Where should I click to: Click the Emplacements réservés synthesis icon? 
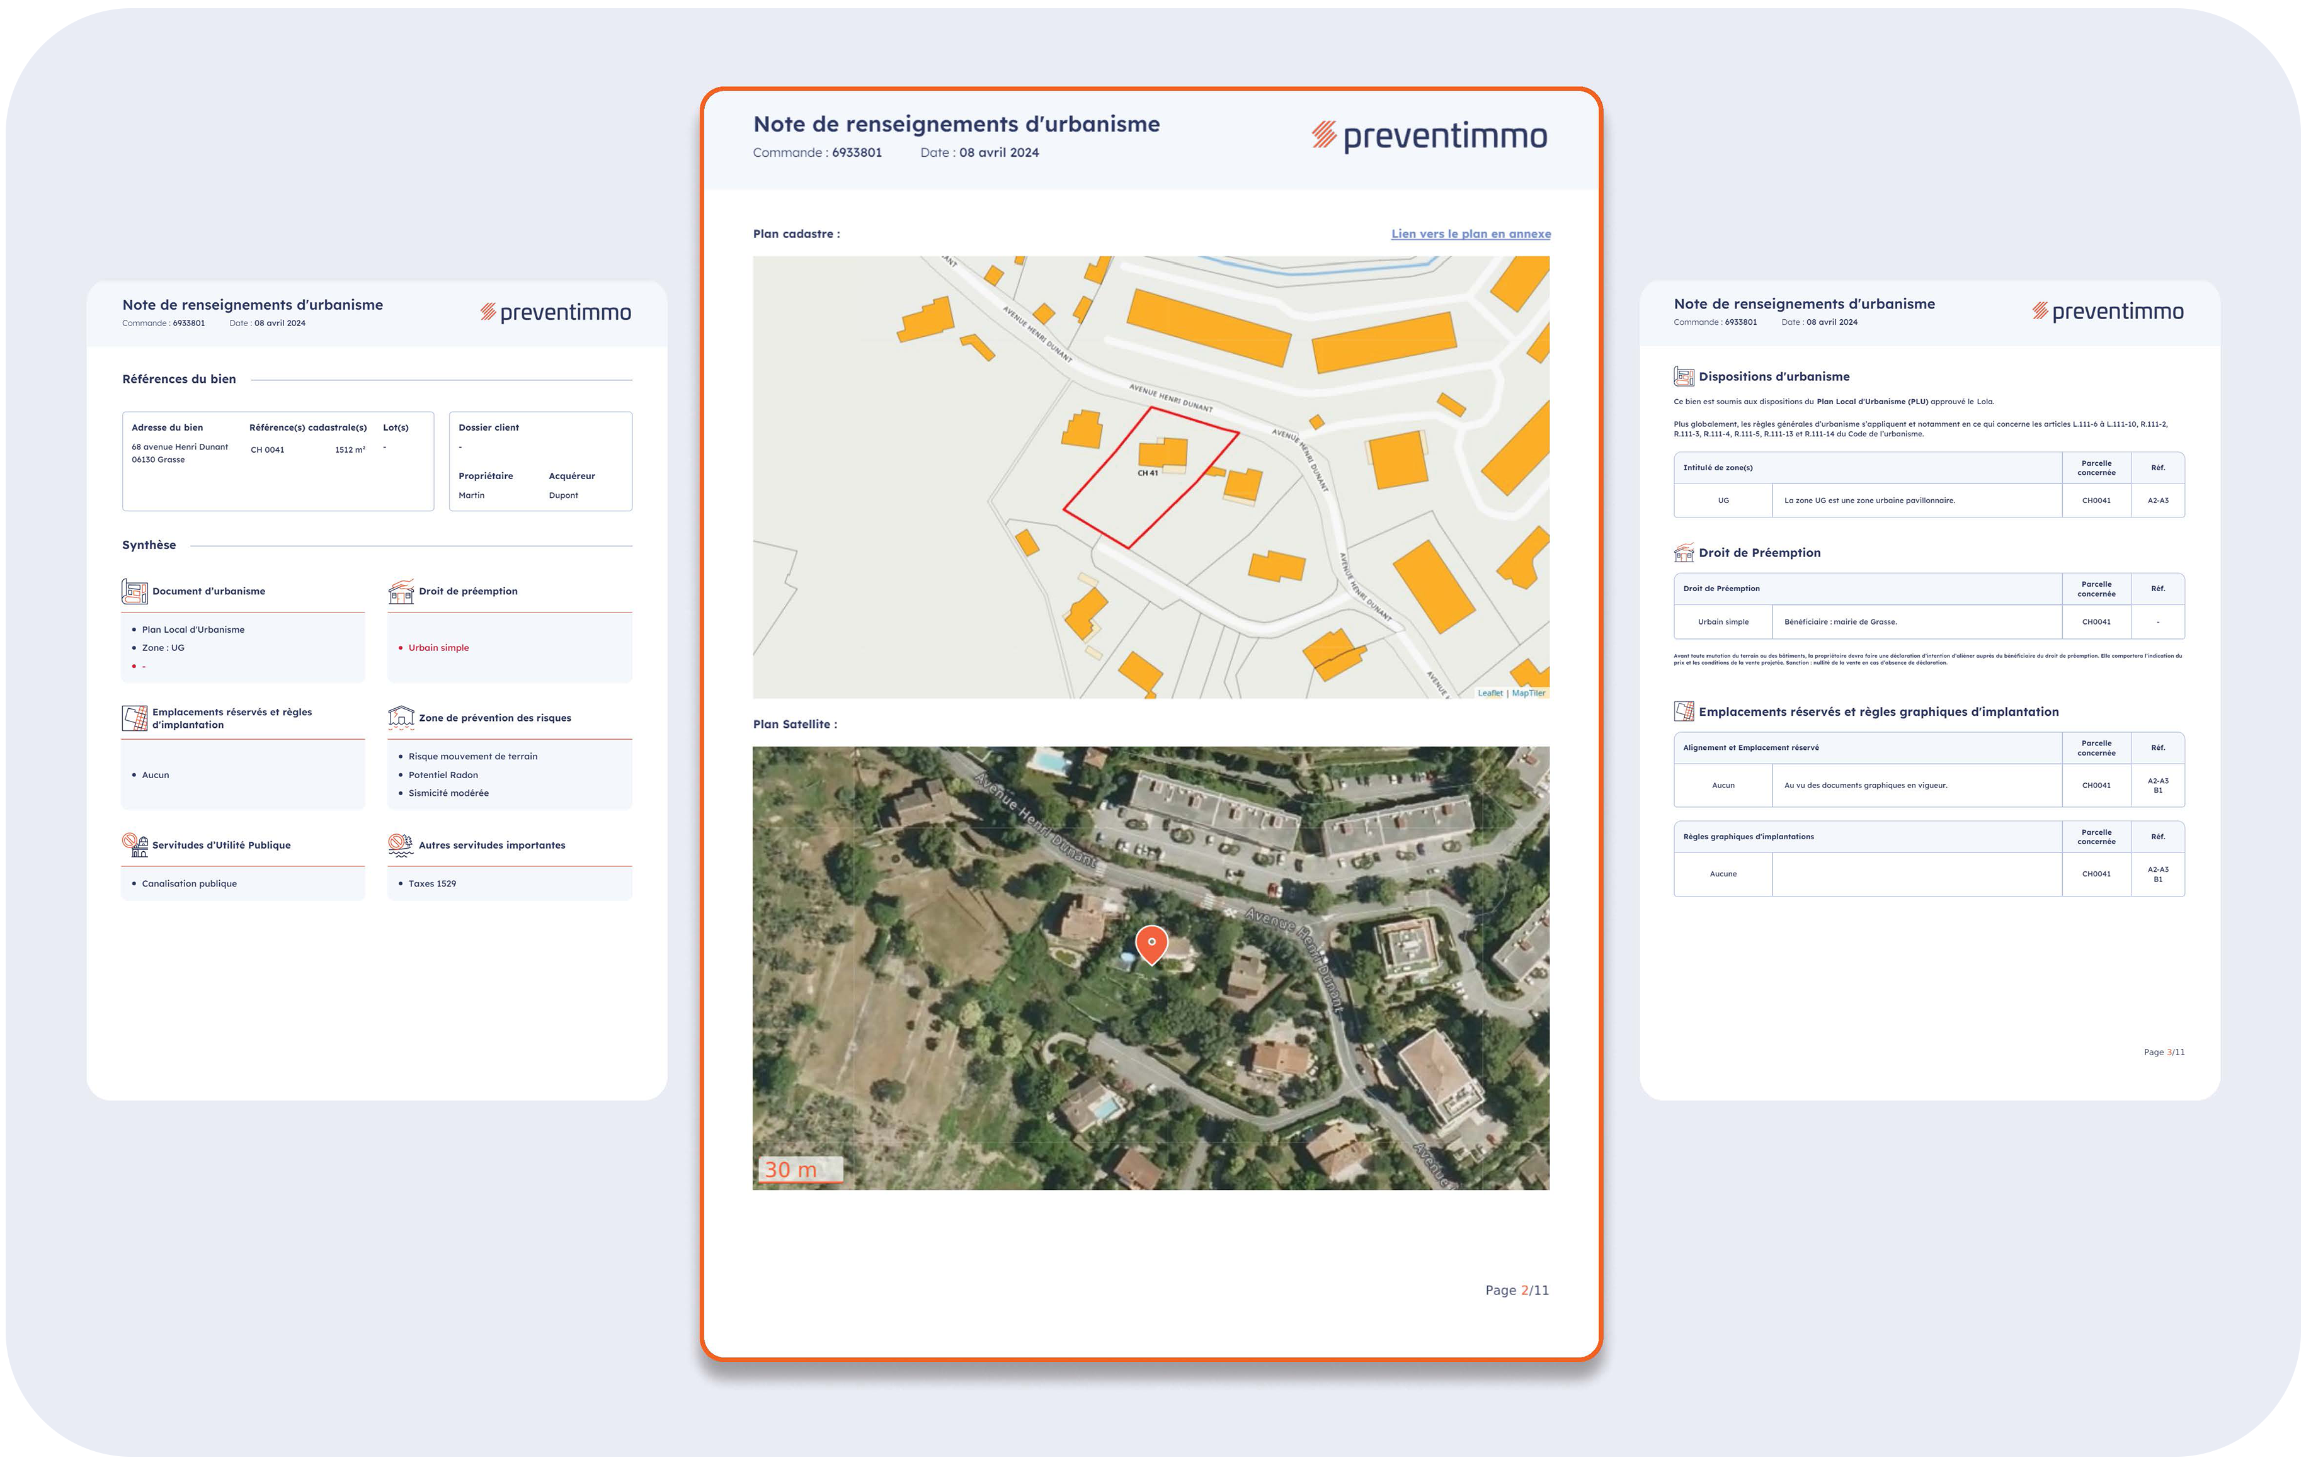(x=134, y=718)
